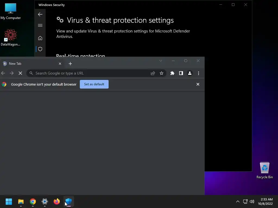Close the Chrome window

(198, 61)
